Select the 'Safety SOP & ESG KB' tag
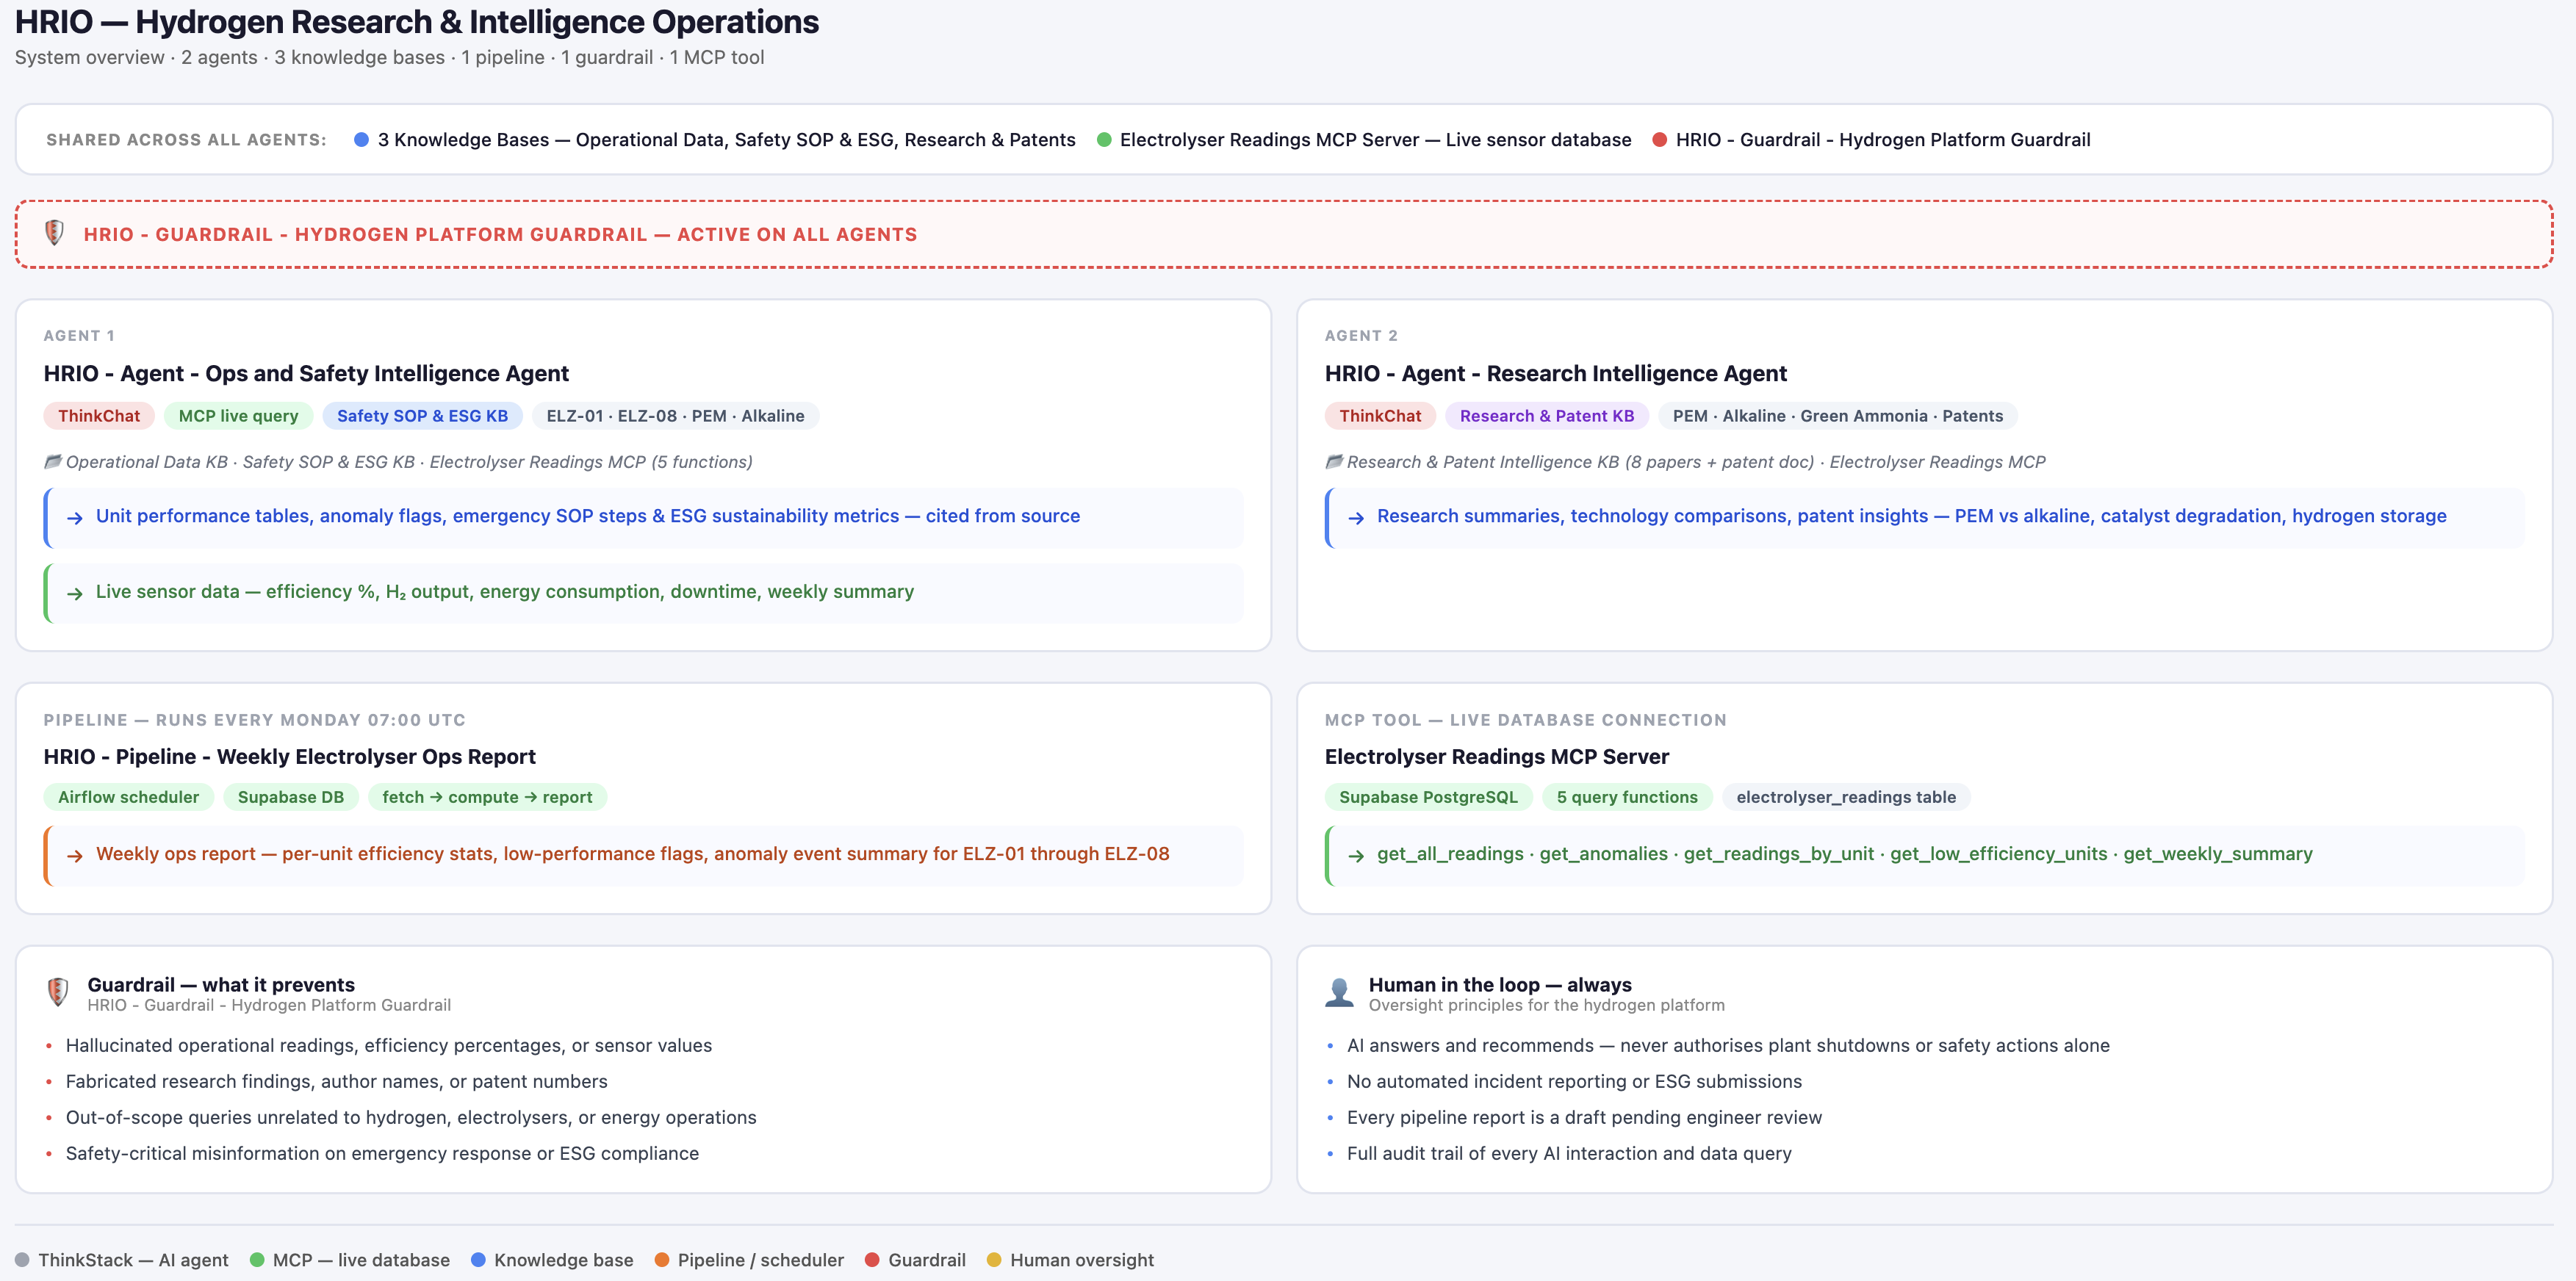 (422, 416)
